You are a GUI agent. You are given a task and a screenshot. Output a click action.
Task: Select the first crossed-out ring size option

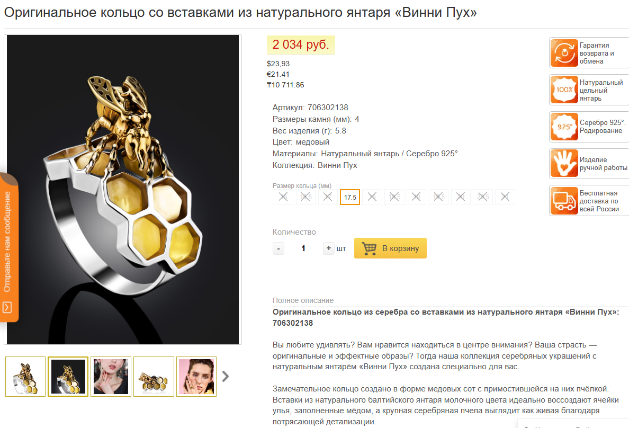[283, 197]
